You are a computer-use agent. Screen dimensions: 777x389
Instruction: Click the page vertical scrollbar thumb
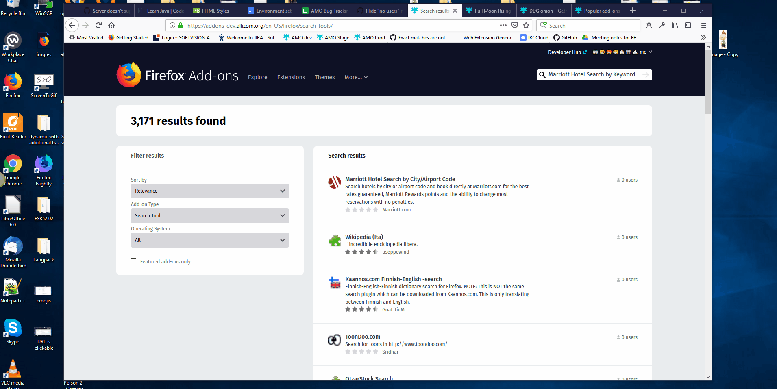[708, 81]
